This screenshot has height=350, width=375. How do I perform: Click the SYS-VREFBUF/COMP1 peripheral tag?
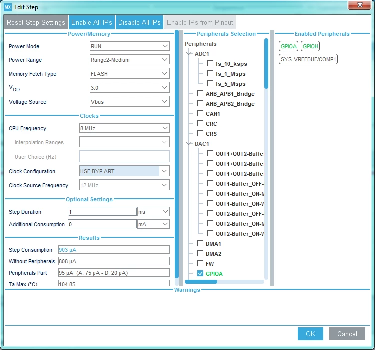tap(308, 59)
